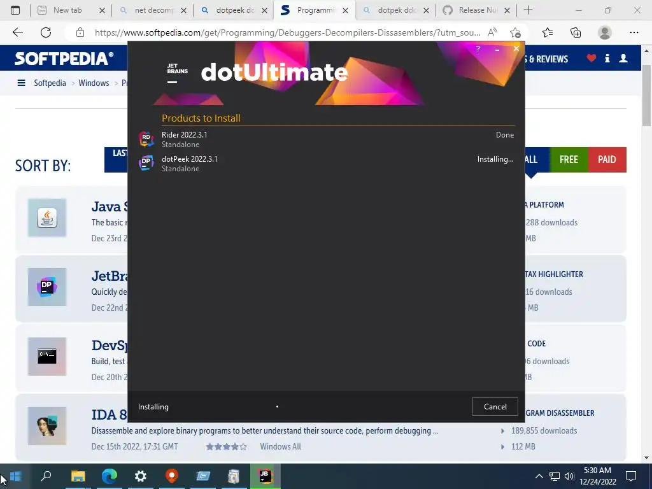
Task: Switch to the dotpek ddc tab
Action: (x=396, y=10)
